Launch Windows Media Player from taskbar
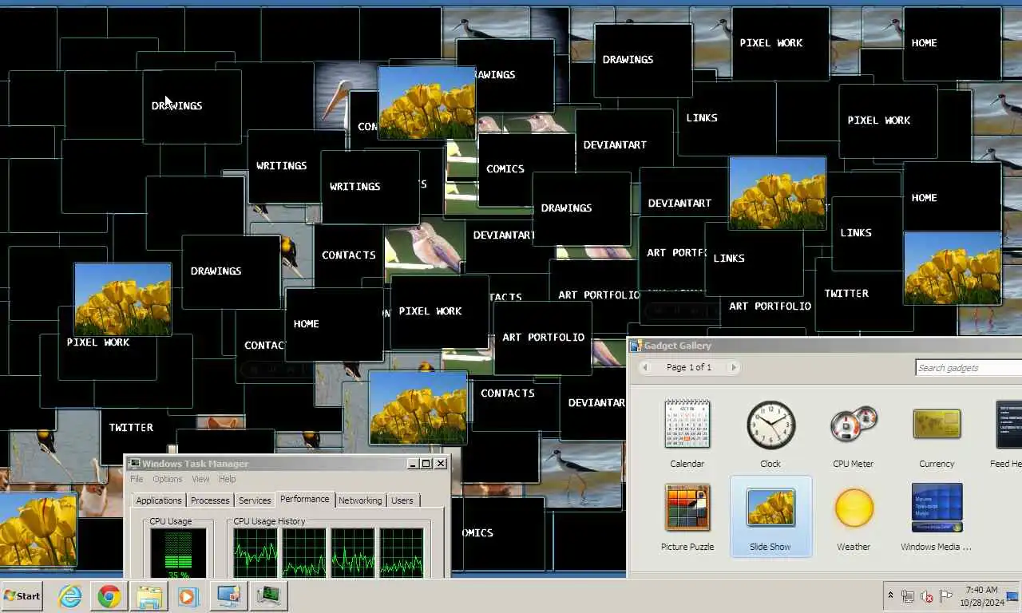The image size is (1022, 613). (188, 595)
